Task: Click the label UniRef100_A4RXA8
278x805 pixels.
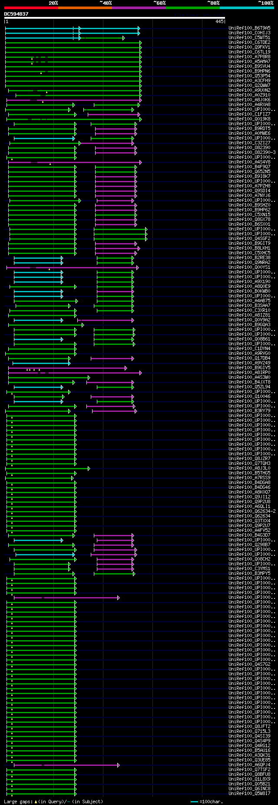Action: (x=249, y=104)
